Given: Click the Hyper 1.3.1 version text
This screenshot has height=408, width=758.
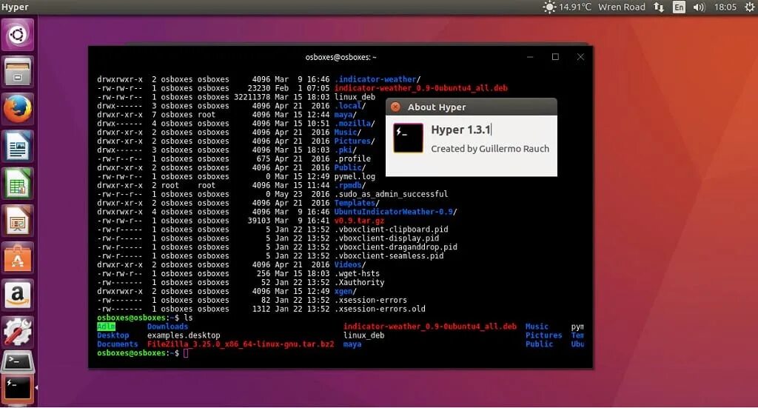Looking at the screenshot, I should 460,130.
